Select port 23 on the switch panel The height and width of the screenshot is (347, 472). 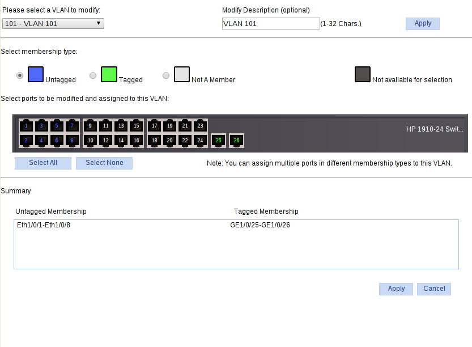pos(200,126)
